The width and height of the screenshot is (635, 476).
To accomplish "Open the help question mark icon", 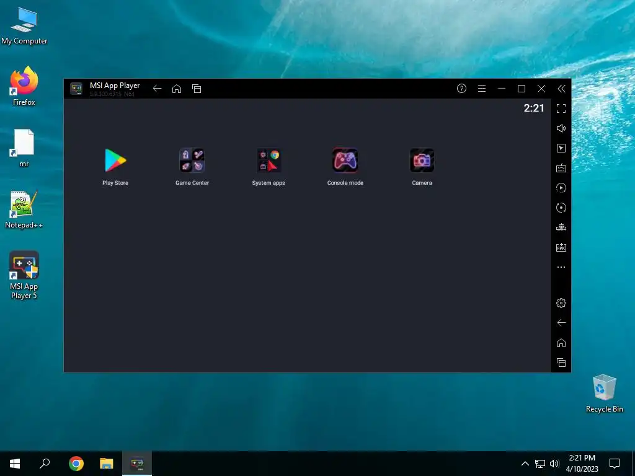I will point(461,88).
